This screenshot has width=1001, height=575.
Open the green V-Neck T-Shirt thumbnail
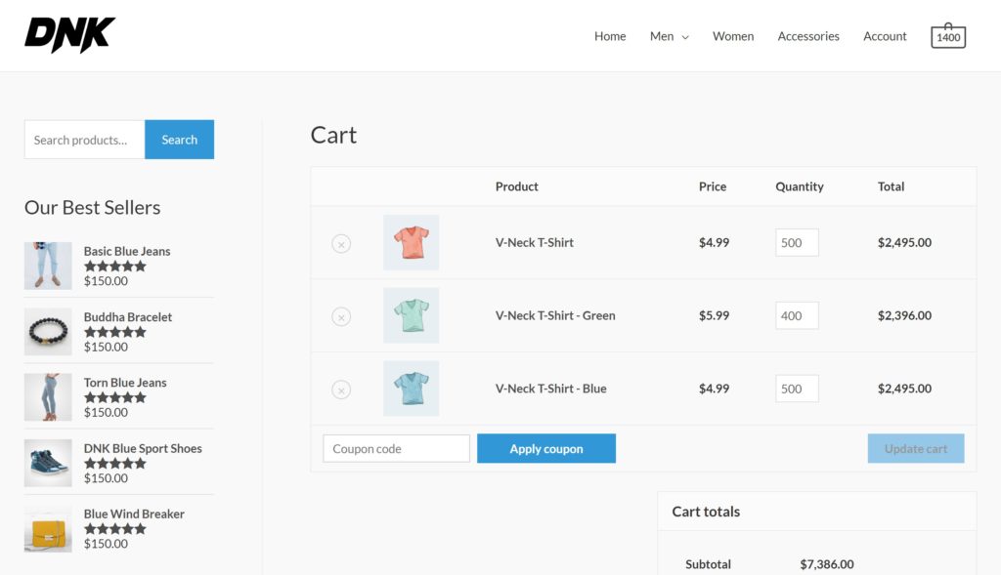(412, 315)
